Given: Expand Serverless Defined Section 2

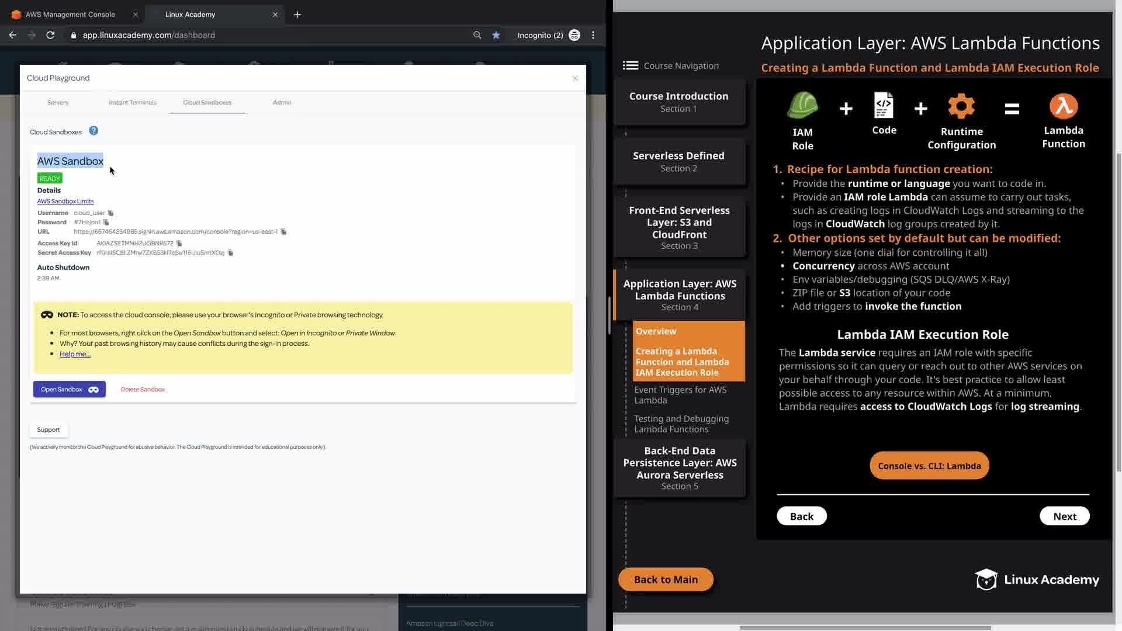Looking at the screenshot, I should [x=678, y=161].
